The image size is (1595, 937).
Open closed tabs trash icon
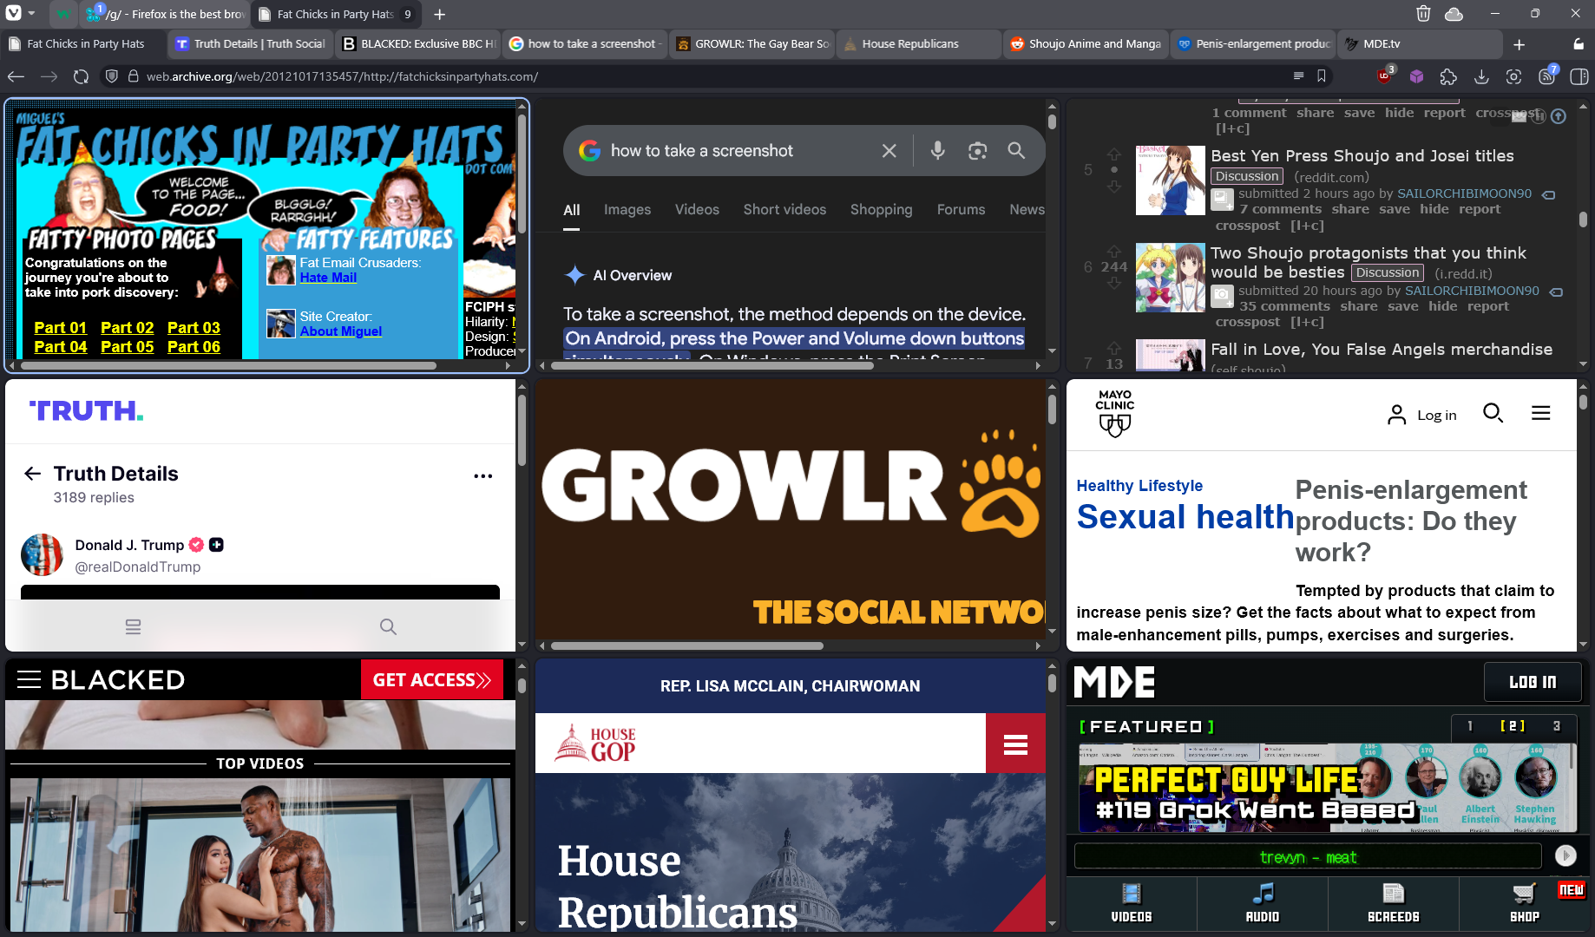[1423, 13]
